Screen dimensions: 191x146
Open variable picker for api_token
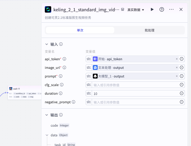(x=182, y=59)
